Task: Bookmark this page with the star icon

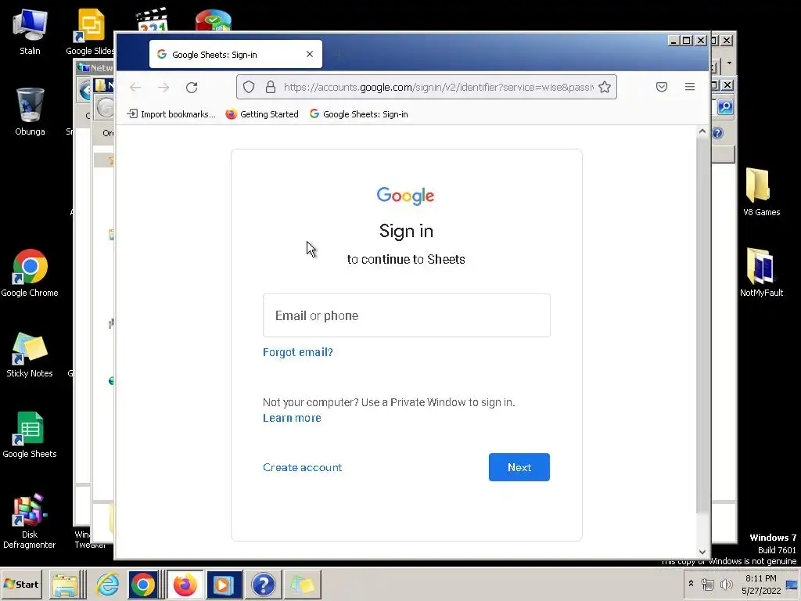Action: 605,87
